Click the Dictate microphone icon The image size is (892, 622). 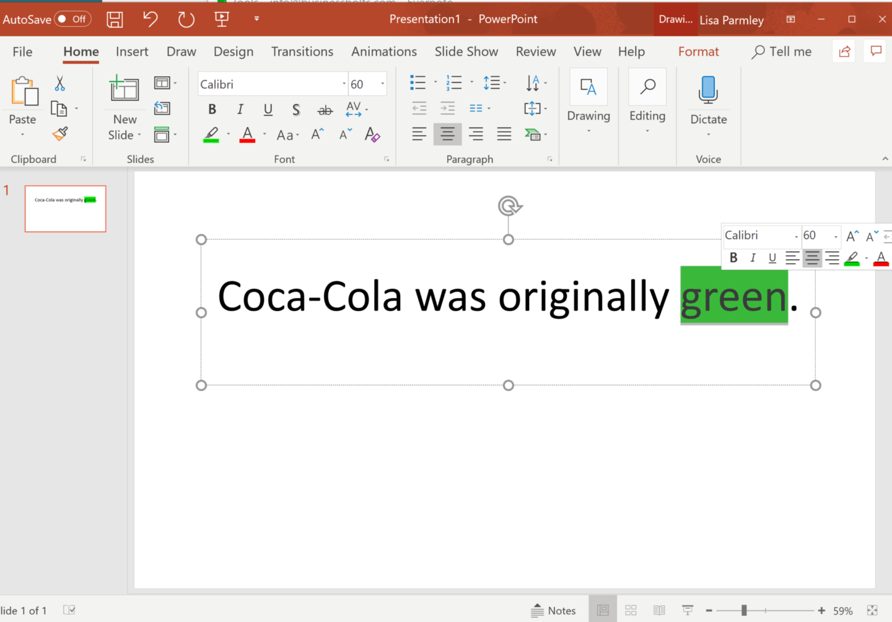(x=708, y=90)
